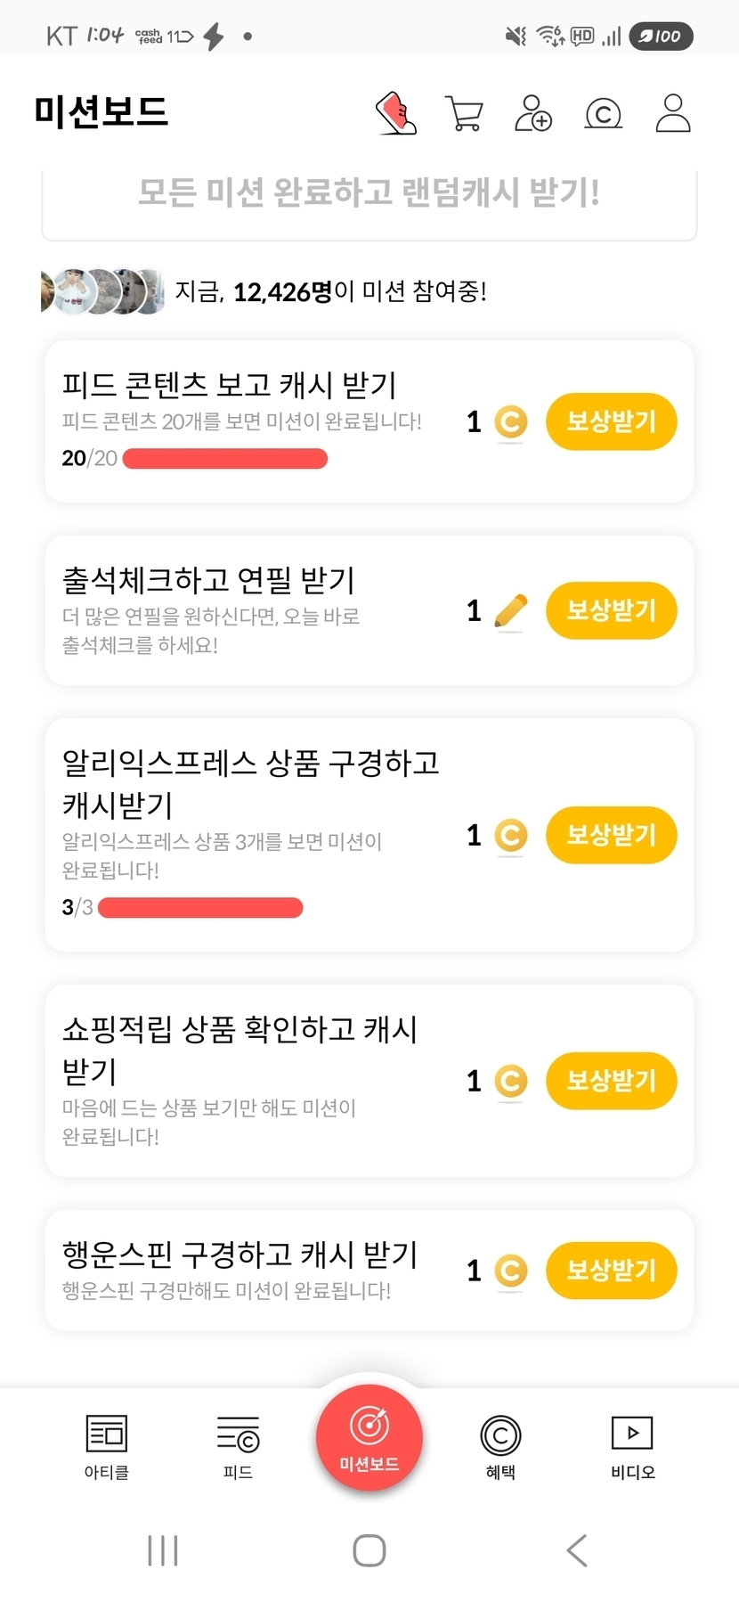Claim reward for 피드 콘텐츠 보고 캐시 받기
The width and height of the screenshot is (739, 1602).
coord(611,421)
